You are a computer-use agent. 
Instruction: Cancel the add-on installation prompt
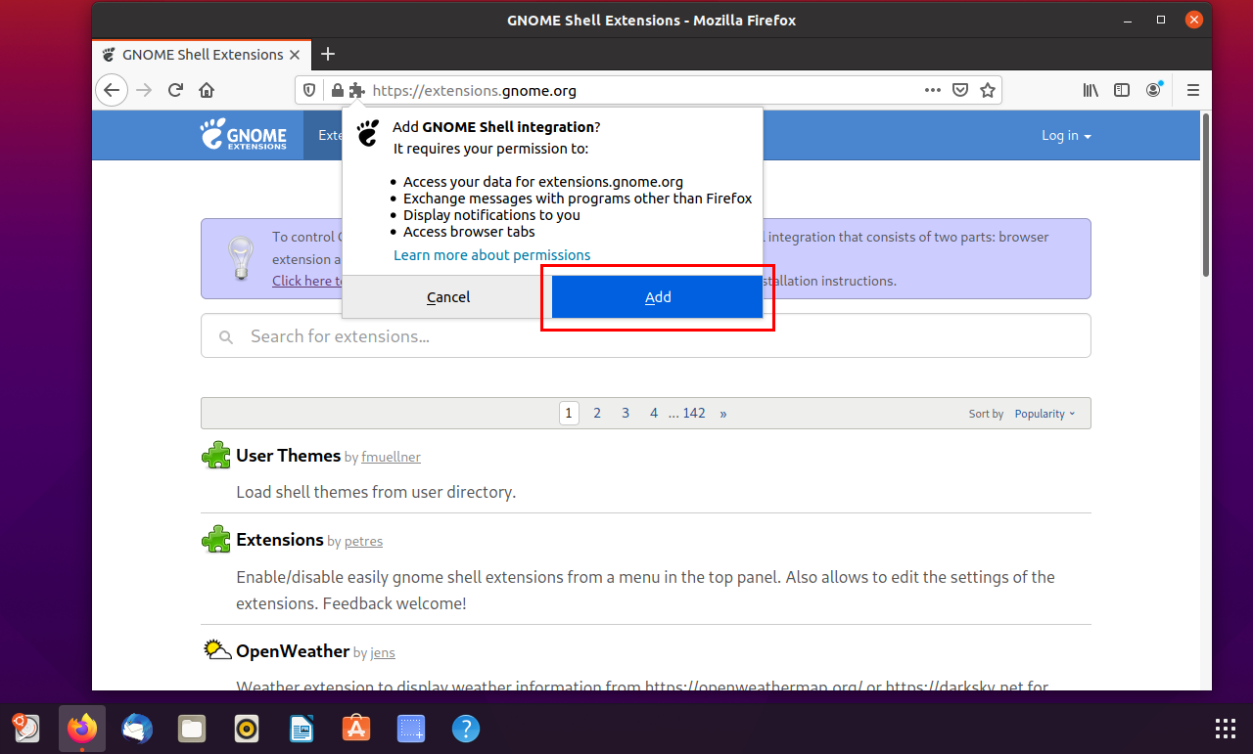(x=448, y=297)
